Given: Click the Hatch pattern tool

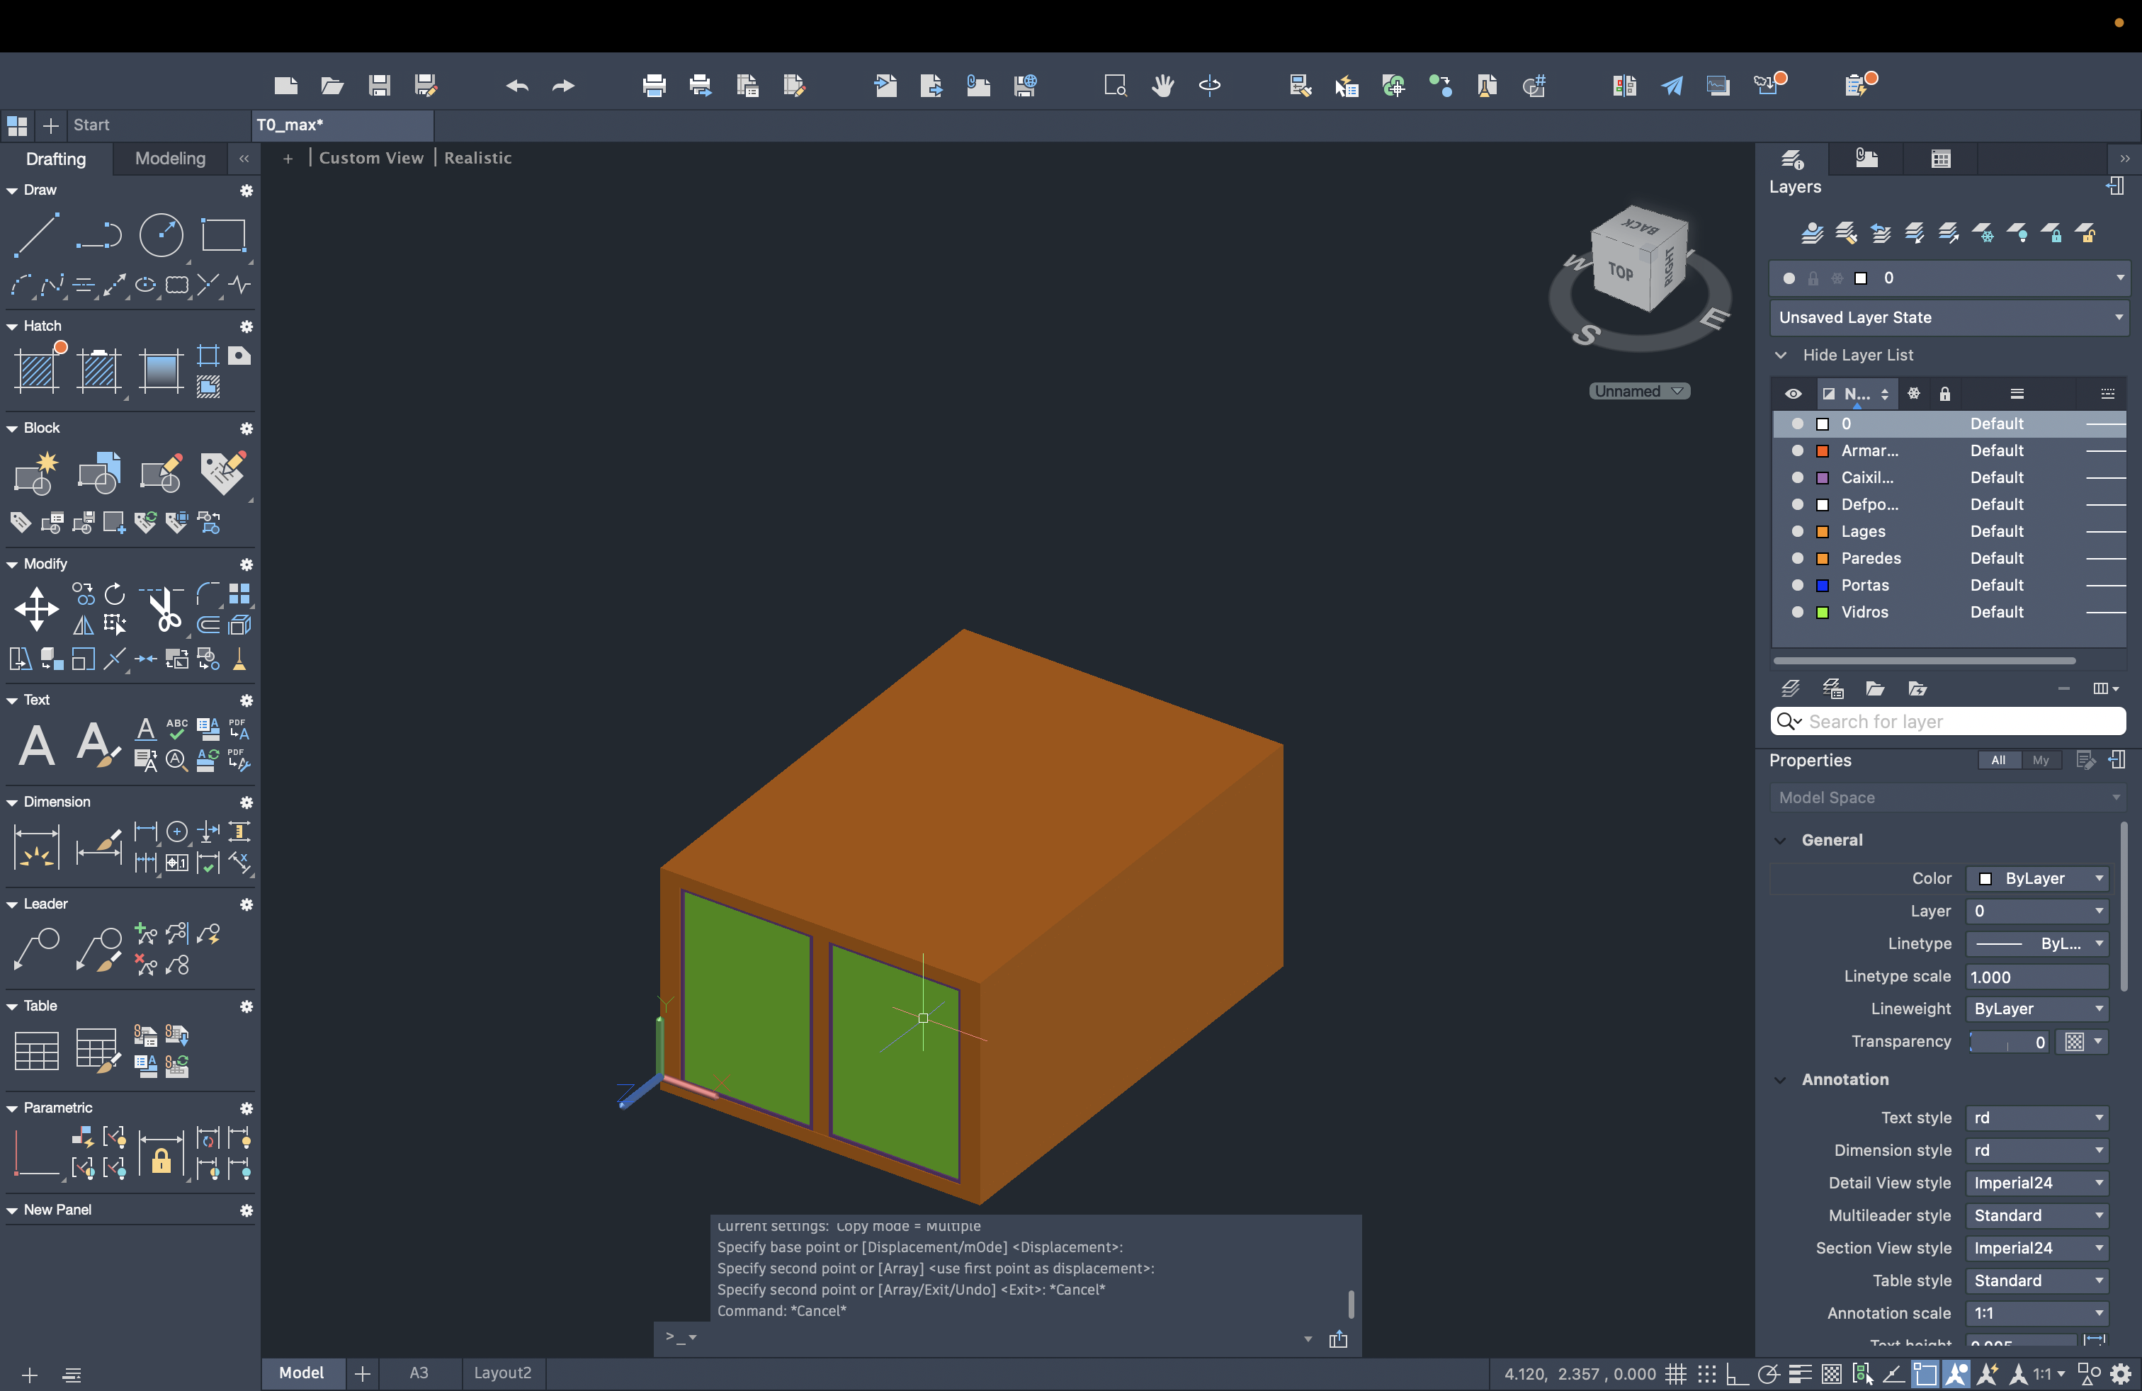Looking at the screenshot, I should [38, 370].
